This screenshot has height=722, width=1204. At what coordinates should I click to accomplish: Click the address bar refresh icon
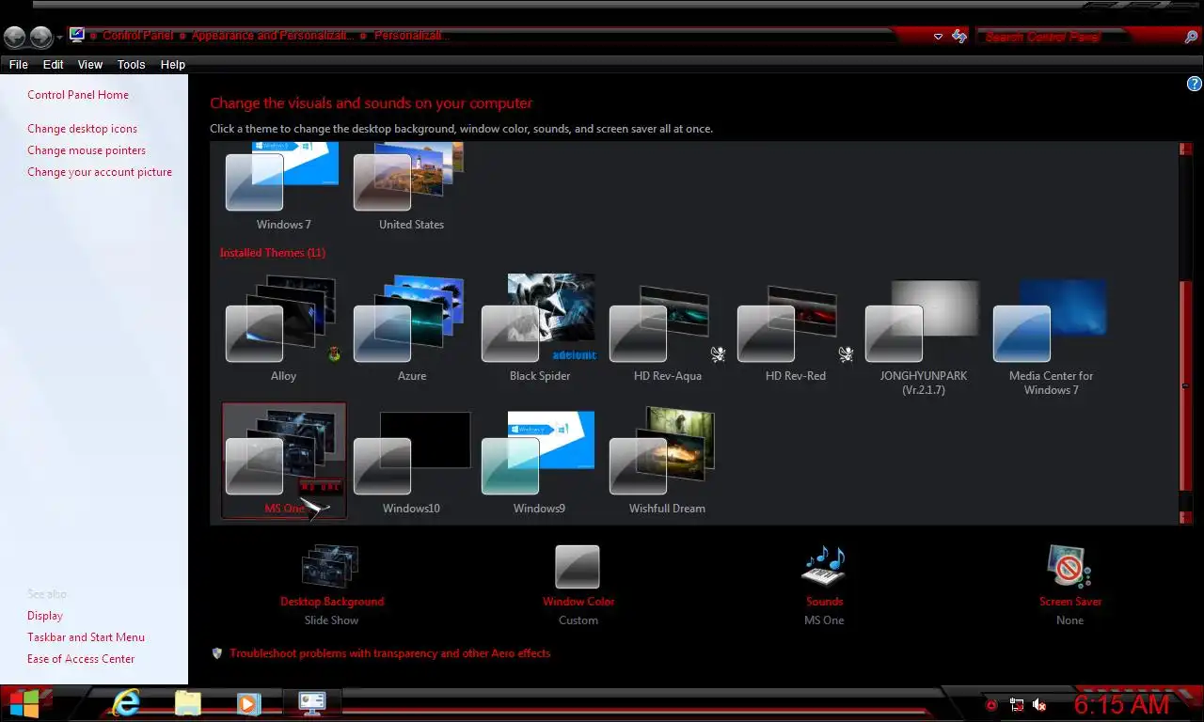coord(959,37)
